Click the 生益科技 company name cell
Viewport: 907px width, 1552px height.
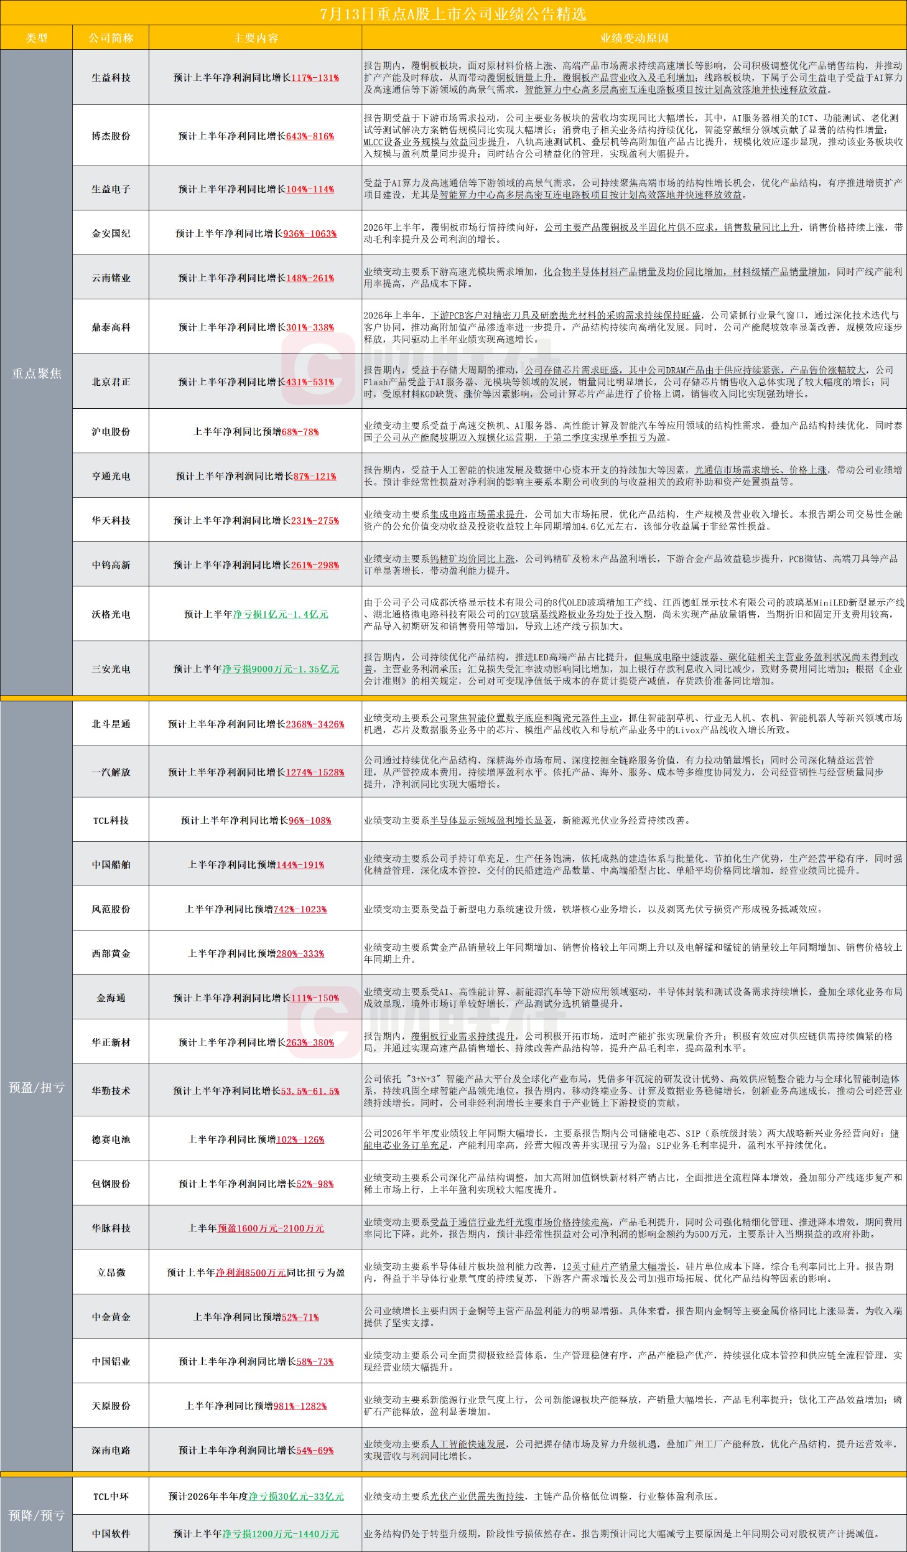tap(111, 78)
